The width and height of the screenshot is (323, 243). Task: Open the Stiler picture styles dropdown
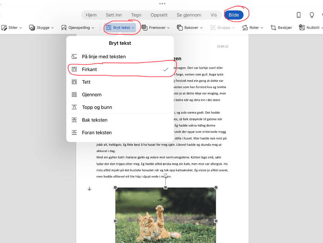12,27
